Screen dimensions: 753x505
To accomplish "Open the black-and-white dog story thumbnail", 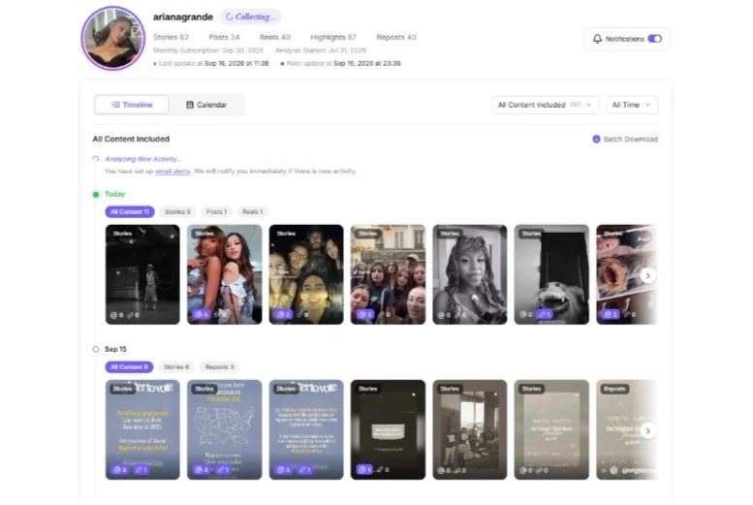I will (551, 274).
